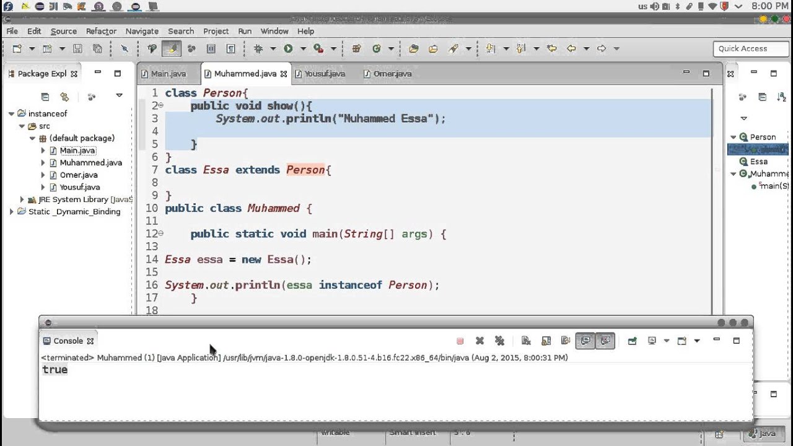793x446 pixels.
Task: Click the Last Edit Location icon
Action: tap(551, 48)
